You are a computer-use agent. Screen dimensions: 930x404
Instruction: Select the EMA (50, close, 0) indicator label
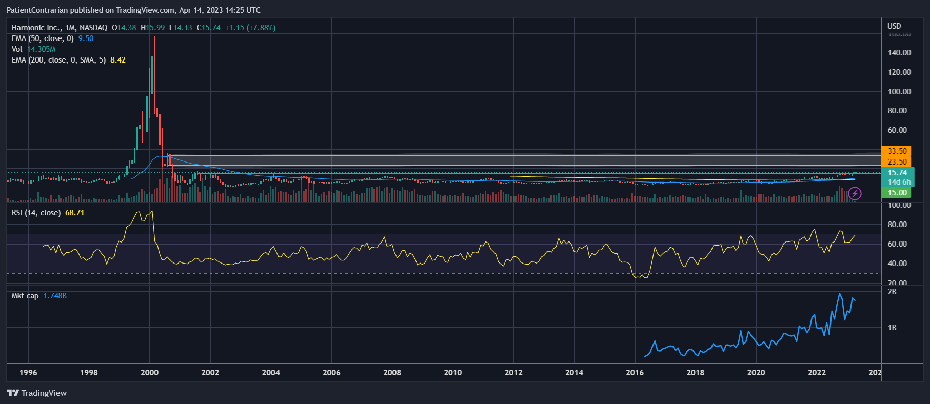(x=43, y=38)
